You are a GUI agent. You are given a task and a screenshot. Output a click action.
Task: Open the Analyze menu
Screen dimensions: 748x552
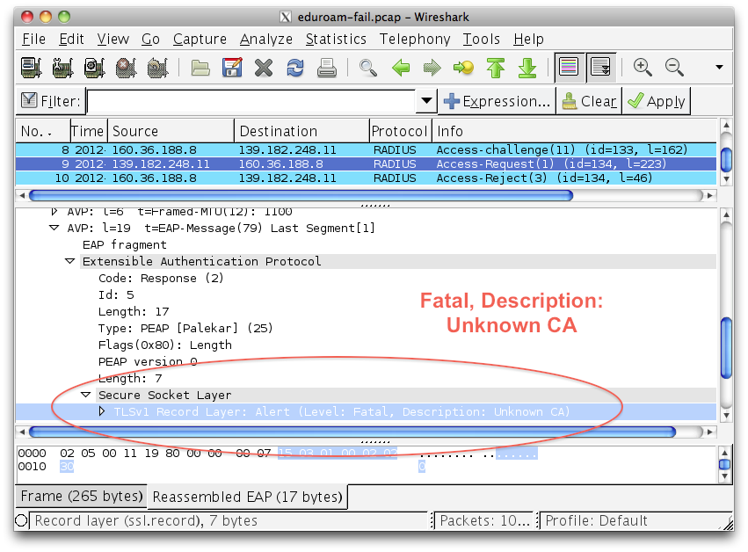(x=266, y=40)
